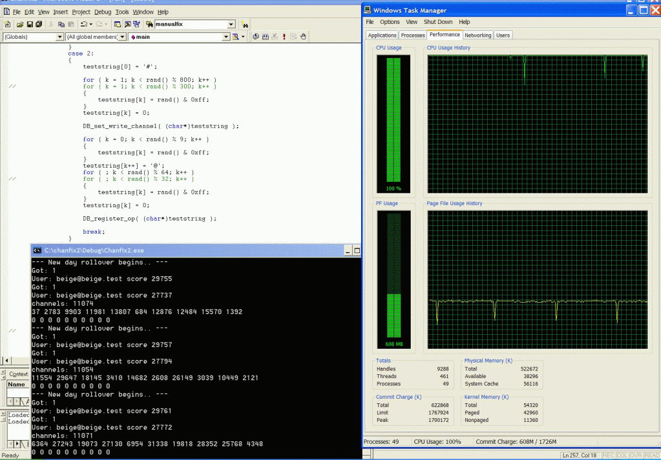Viewport: 661px width, 460px height.
Task: Open the All global members filter dropdown
Action: pos(122,37)
